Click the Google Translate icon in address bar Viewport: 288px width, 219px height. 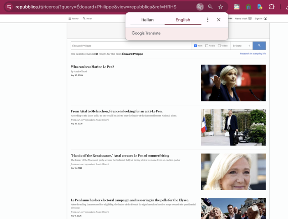[x=200, y=7]
